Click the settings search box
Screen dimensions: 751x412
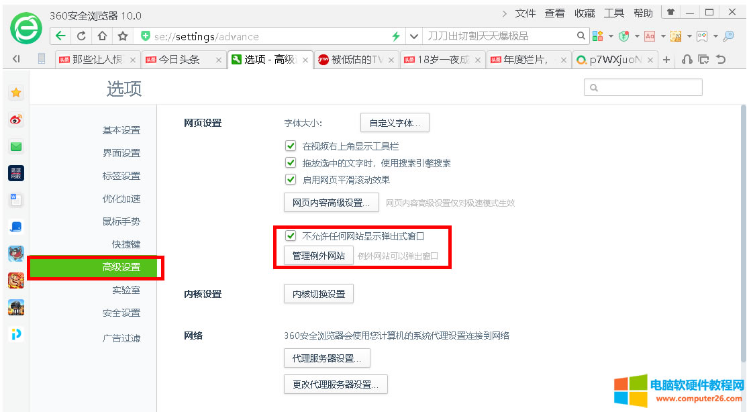coord(643,87)
